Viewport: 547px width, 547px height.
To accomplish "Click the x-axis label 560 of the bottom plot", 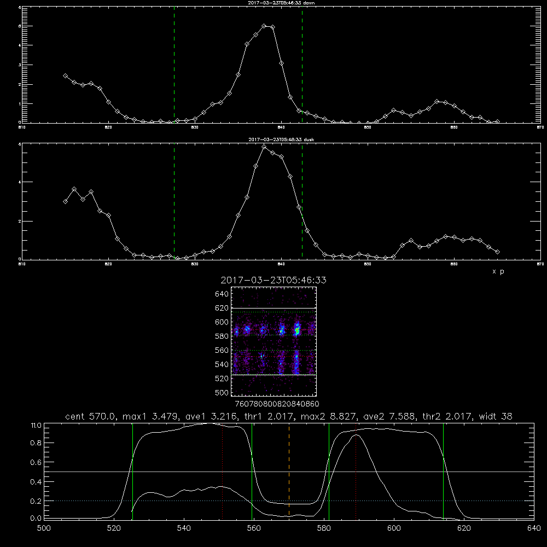I will 254,528.
